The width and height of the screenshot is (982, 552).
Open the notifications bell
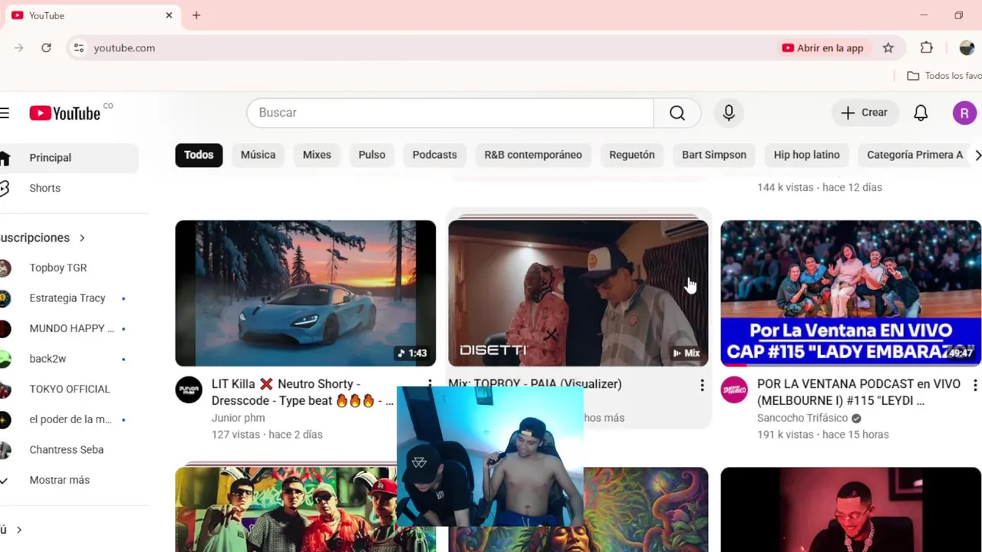point(921,113)
